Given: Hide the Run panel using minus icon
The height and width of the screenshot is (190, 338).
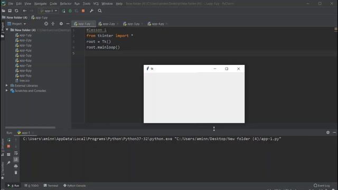Looking at the screenshot, I should point(334,132).
